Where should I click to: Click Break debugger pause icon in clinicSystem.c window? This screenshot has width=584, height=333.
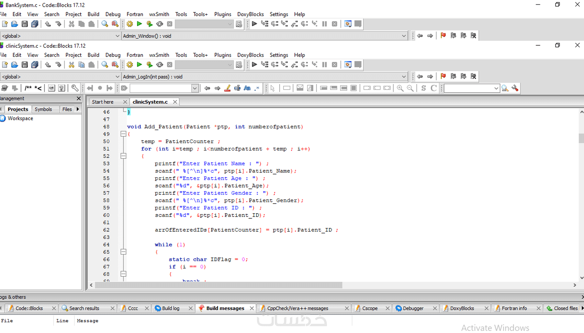tap(324, 65)
